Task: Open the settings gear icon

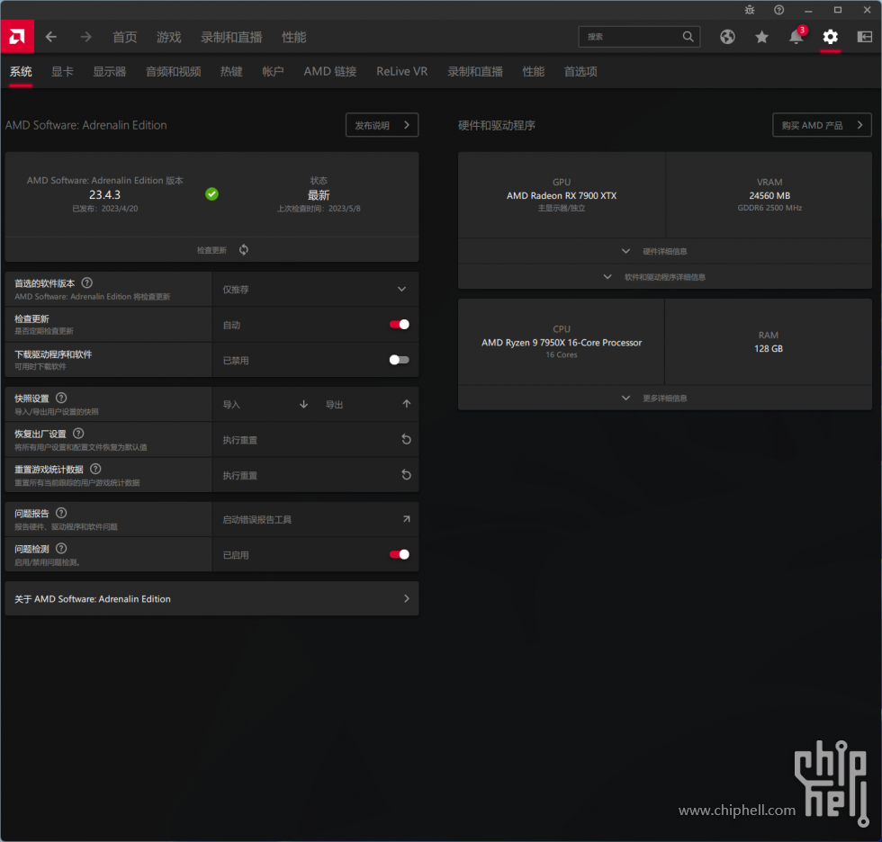Action: (830, 37)
